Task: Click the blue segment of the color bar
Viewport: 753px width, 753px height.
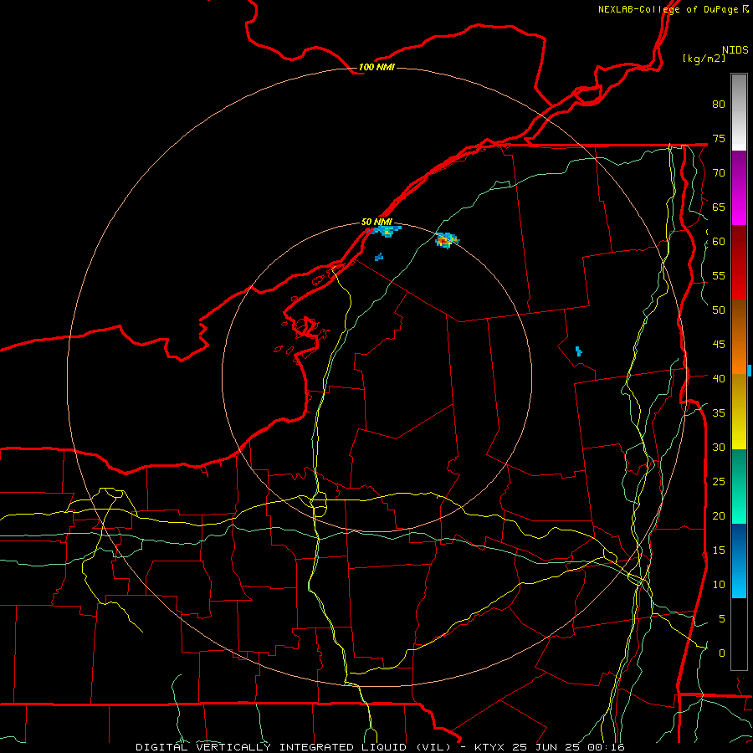Action: coord(739,561)
